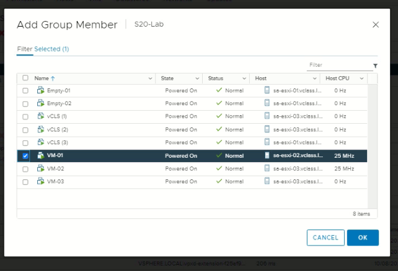398x271 pixels.
Task: Click the green check status icon for Empty-02
Action: [219, 103]
